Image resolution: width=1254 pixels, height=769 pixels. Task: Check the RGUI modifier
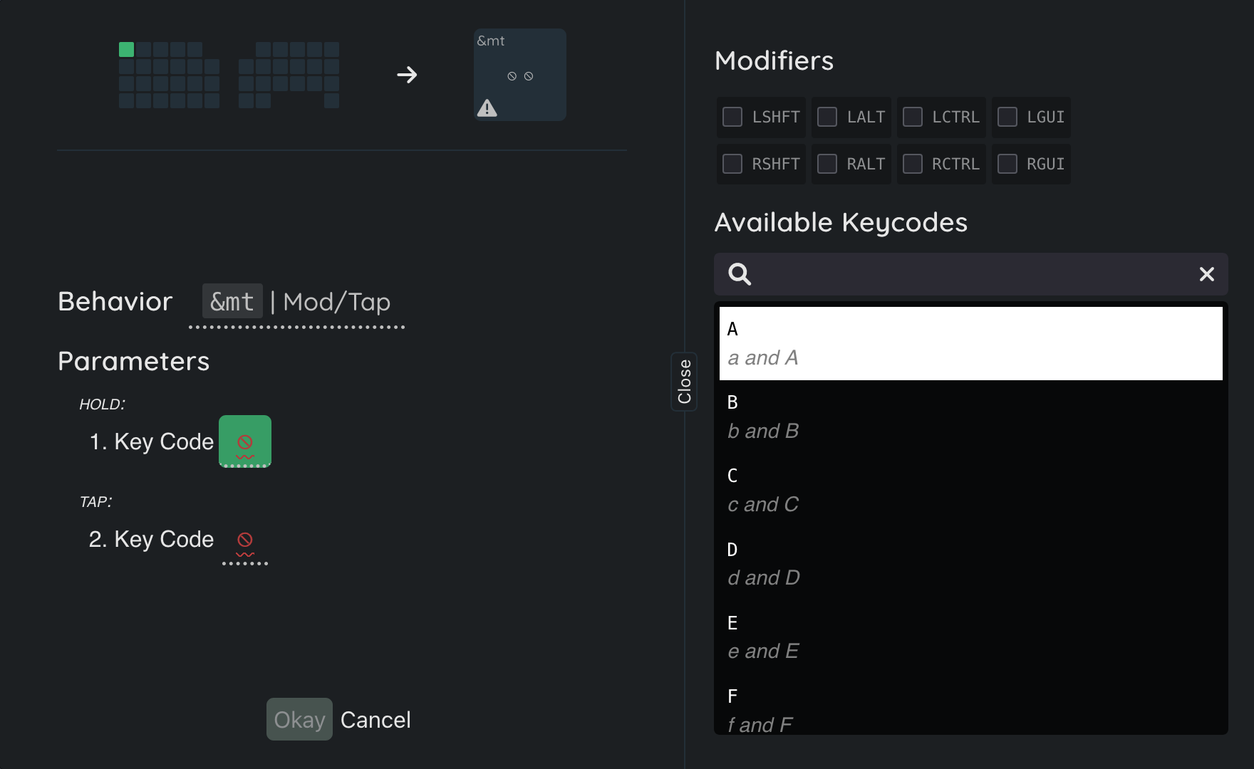coord(1007,164)
